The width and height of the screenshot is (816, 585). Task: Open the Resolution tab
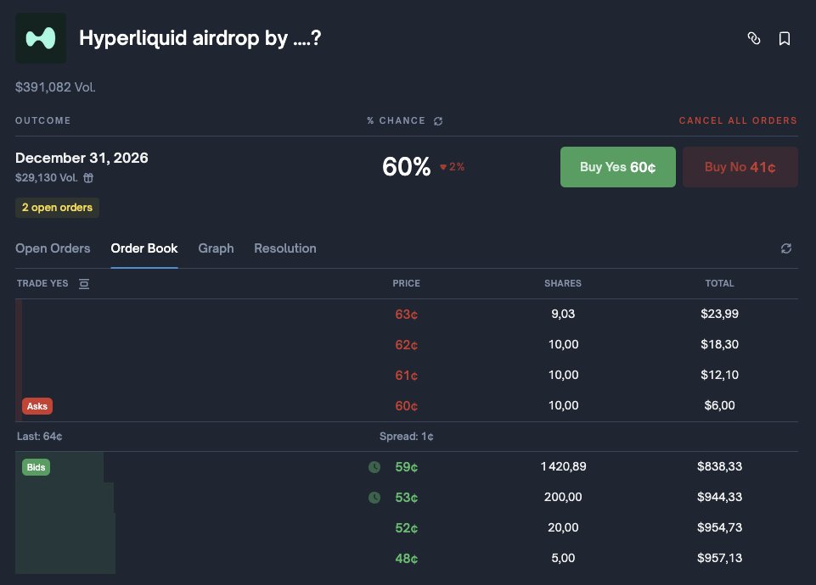[x=285, y=248]
